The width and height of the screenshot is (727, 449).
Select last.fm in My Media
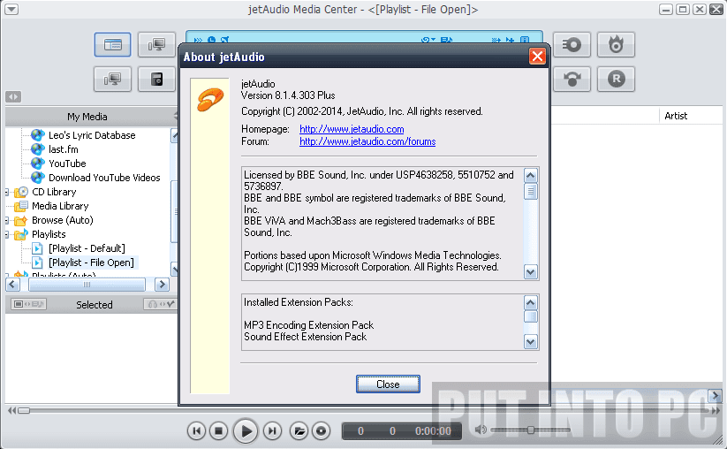coord(63,149)
